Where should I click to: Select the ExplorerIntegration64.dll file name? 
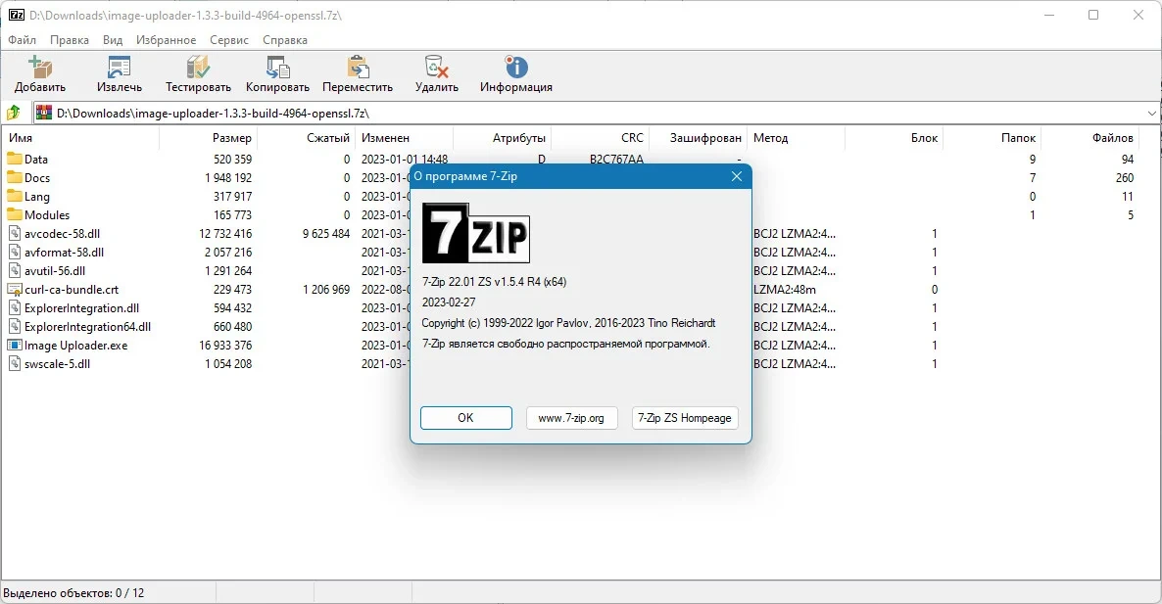coord(87,326)
